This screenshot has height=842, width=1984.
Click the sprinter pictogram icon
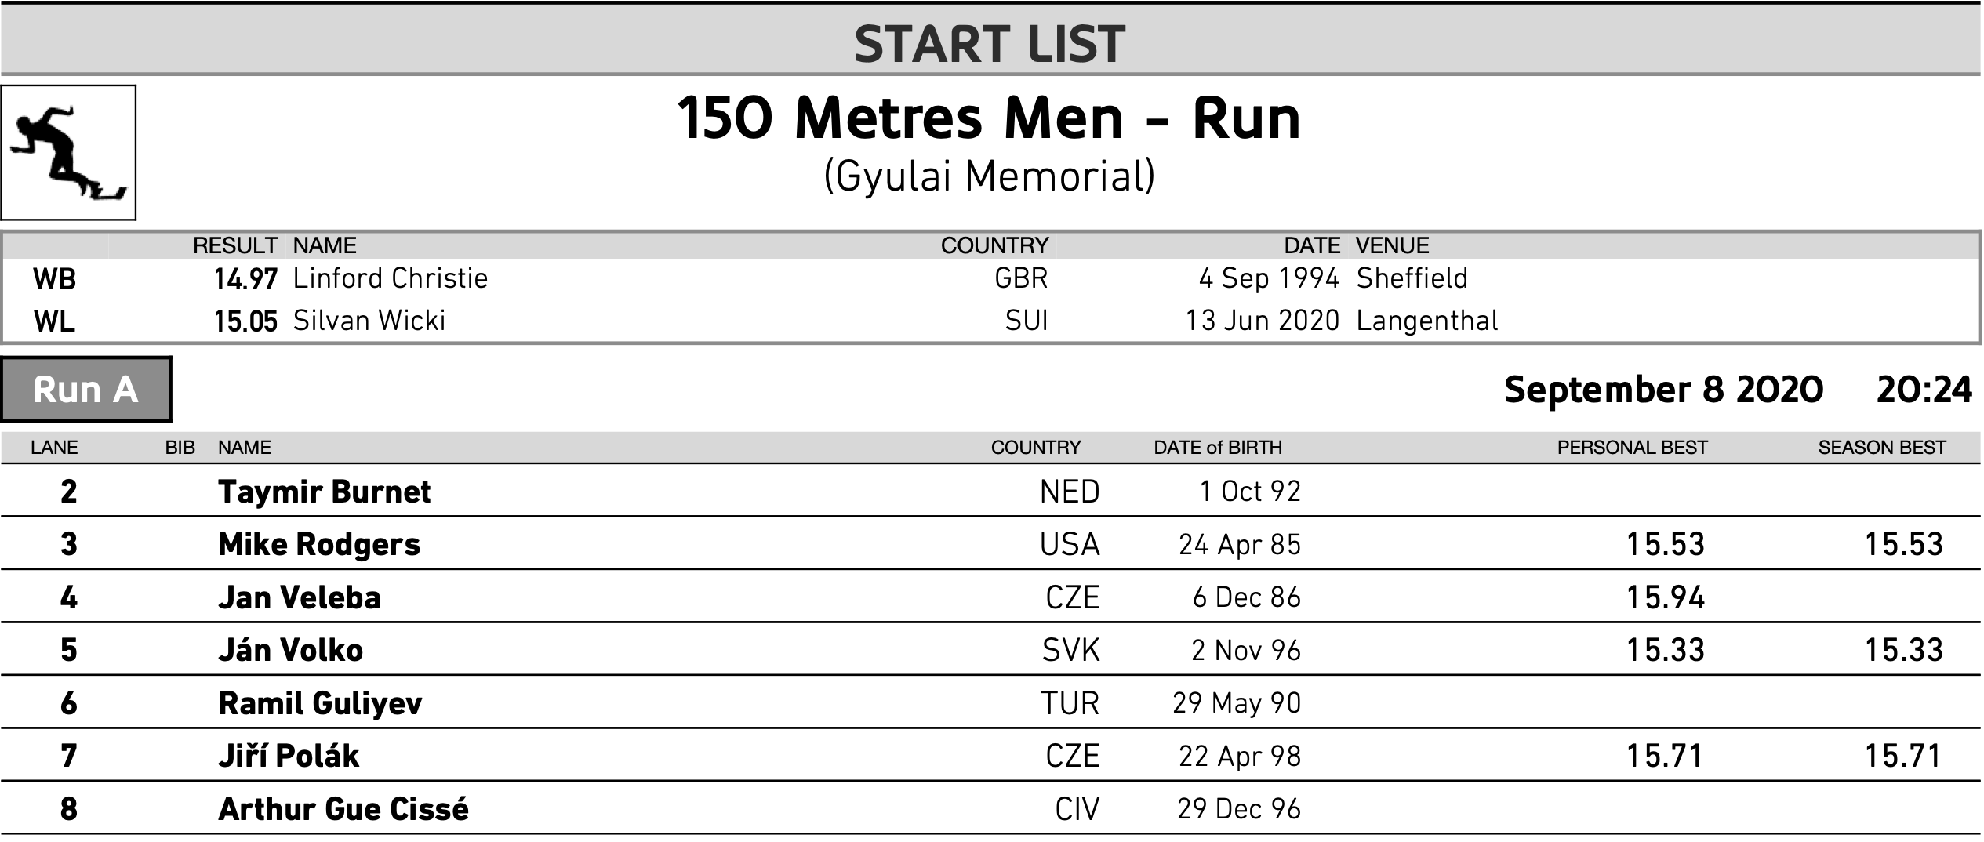[x=68, y=152]
